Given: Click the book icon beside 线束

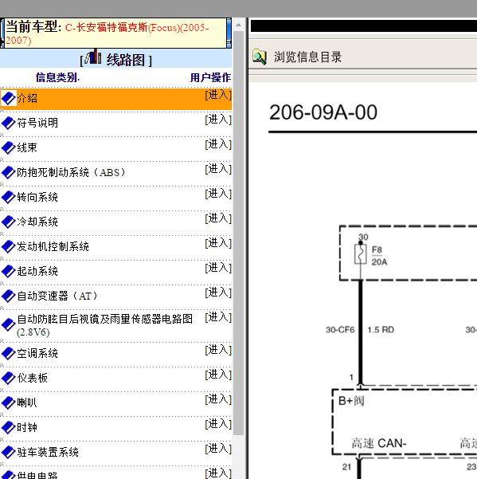Looking at the screenshot, I should [x=9, y=148].
